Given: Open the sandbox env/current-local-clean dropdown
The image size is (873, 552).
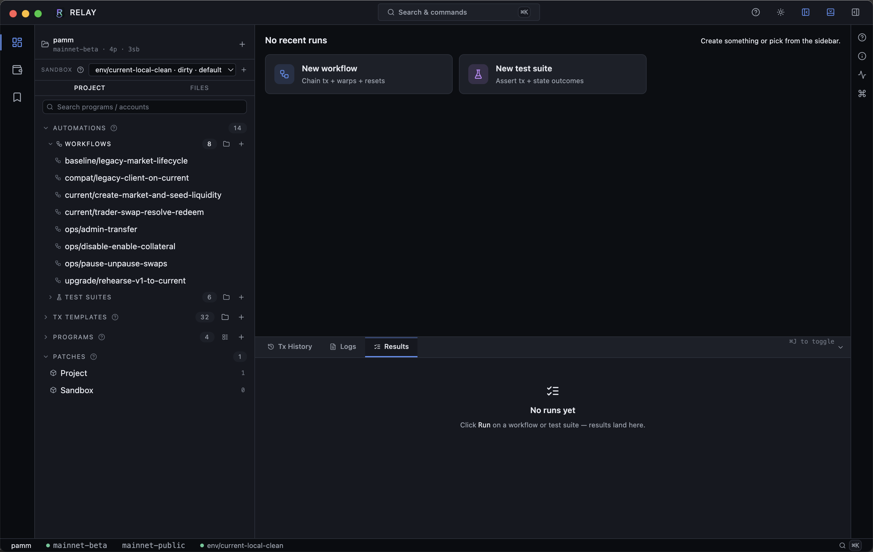Looking at the screenshot, I should coord(162,69).
